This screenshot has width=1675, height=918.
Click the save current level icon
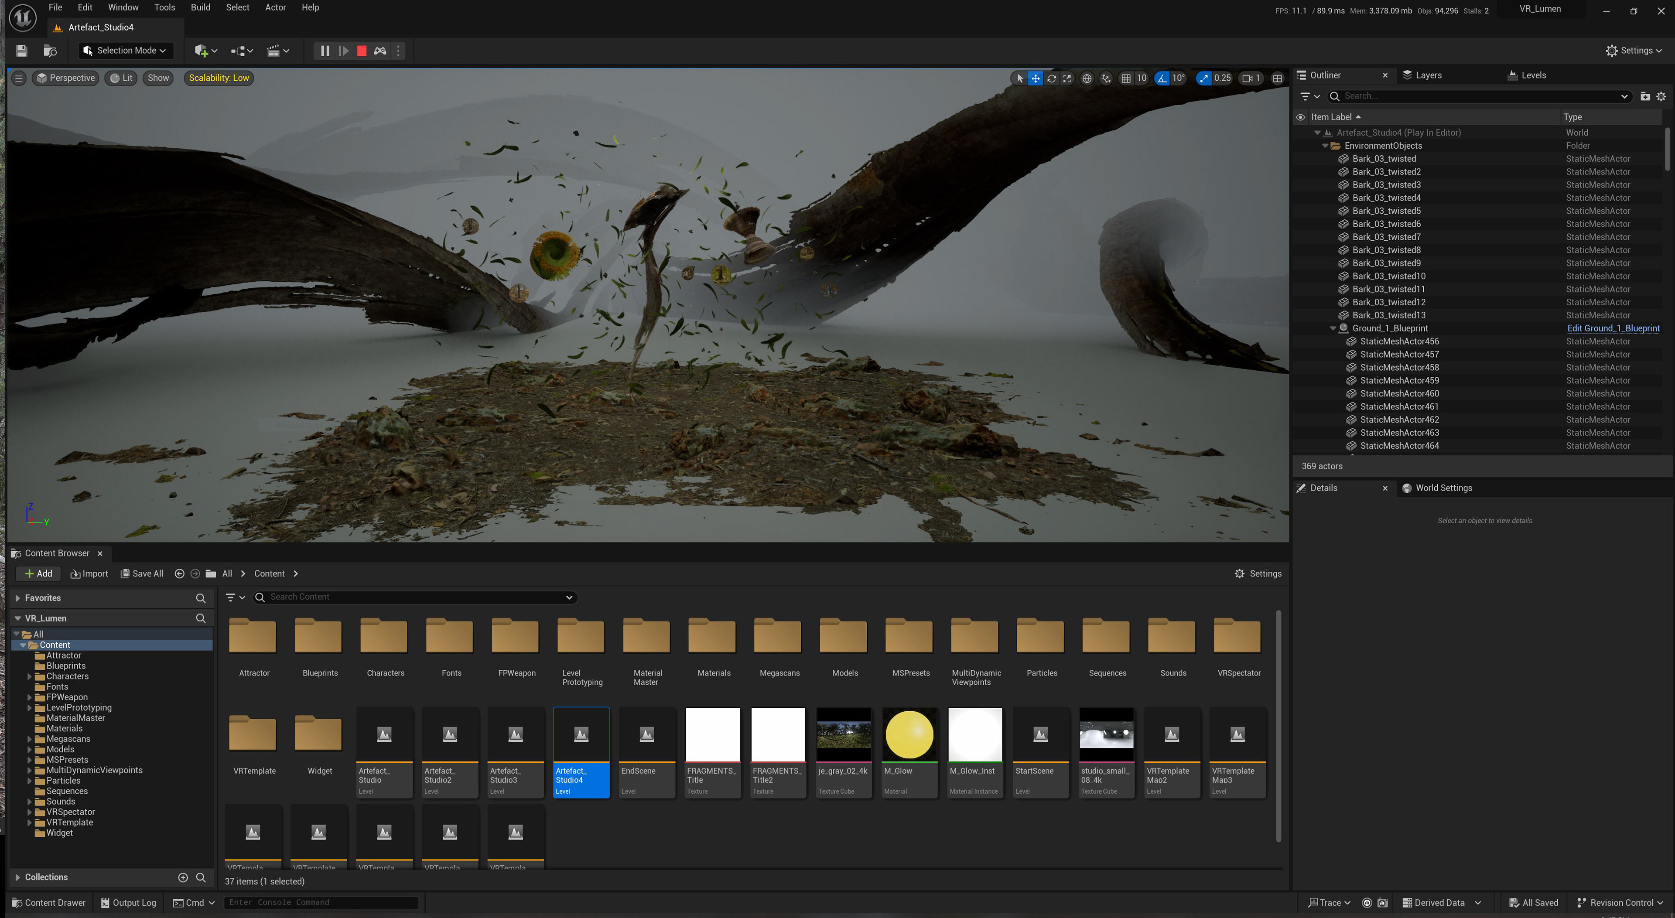click(x=21, y=51)
